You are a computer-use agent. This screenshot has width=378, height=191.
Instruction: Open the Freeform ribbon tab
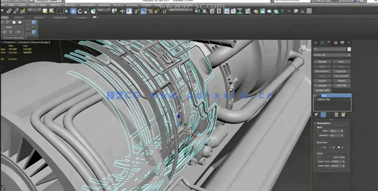point(20,17)
